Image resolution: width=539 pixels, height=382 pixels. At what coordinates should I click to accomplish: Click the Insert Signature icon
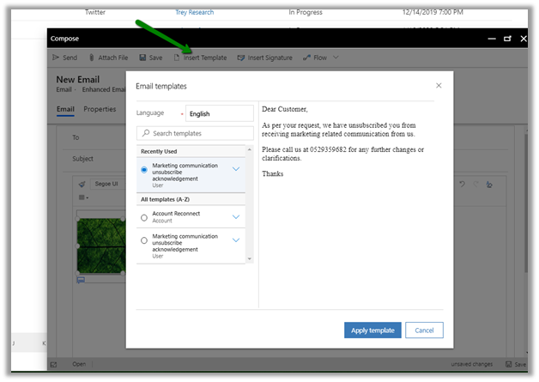(241, 58)
